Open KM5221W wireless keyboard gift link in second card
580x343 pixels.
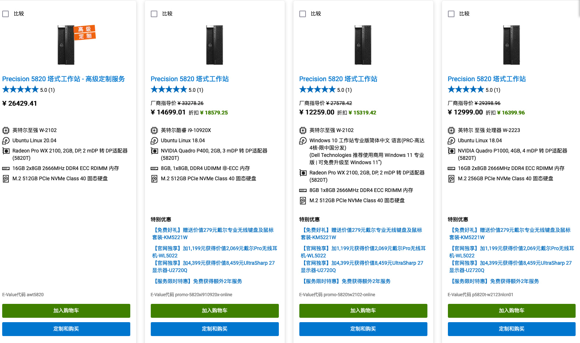pyautogui.click(x=213, y=234)
